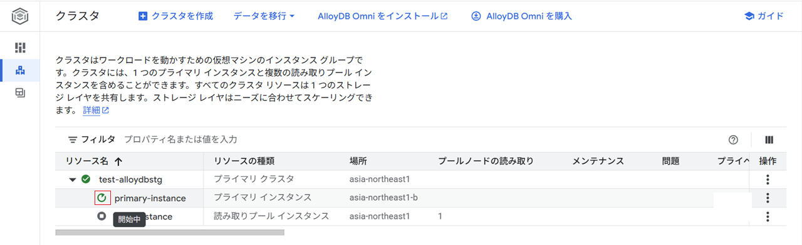Viewport: 802px width, 245px height.
Task: Click the starting status icon of primary-instance
Action: tap(102, 198)
